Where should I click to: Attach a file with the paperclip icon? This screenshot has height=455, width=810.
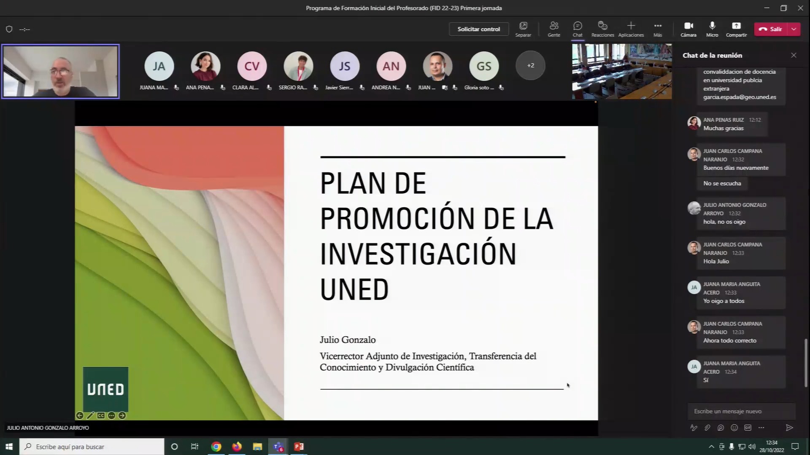point(707,428)
